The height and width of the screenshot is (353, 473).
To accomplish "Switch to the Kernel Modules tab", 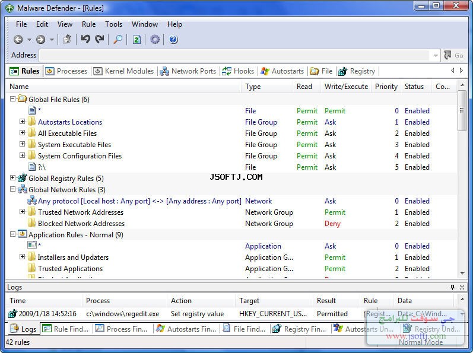I will [x=123, y=71].
